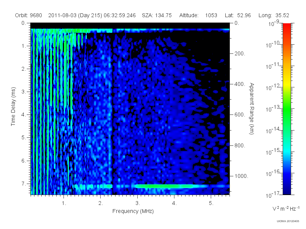Click the frequency axis tick label '3.'
This screenshot has width=306, height=229.
pos(138,203)
